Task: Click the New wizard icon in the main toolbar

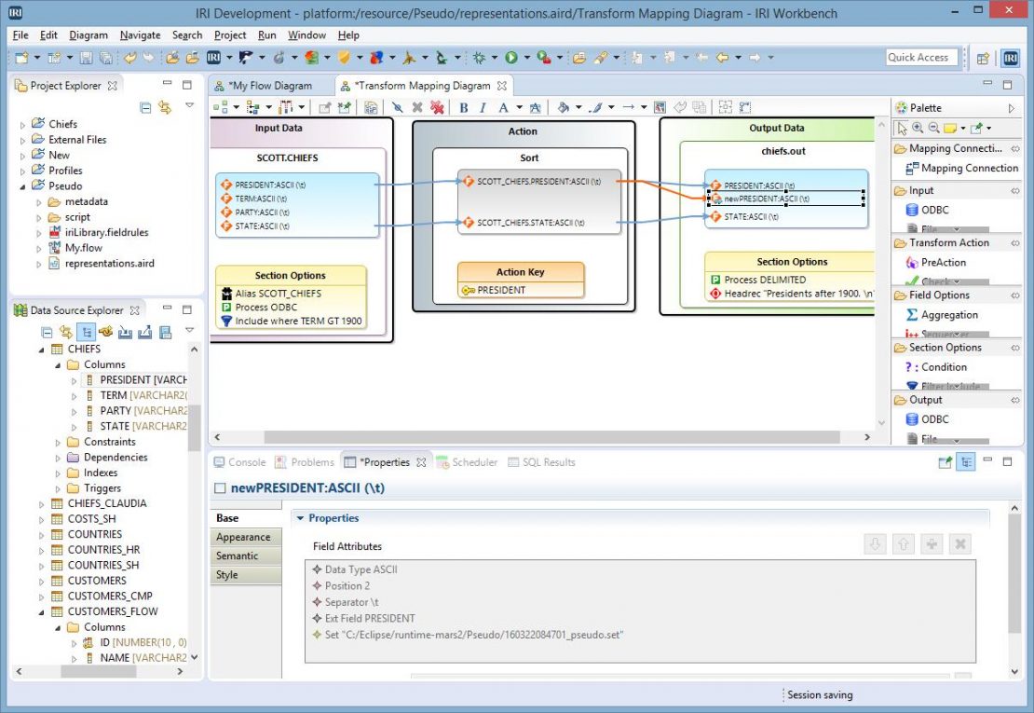Action: (21, 58)
